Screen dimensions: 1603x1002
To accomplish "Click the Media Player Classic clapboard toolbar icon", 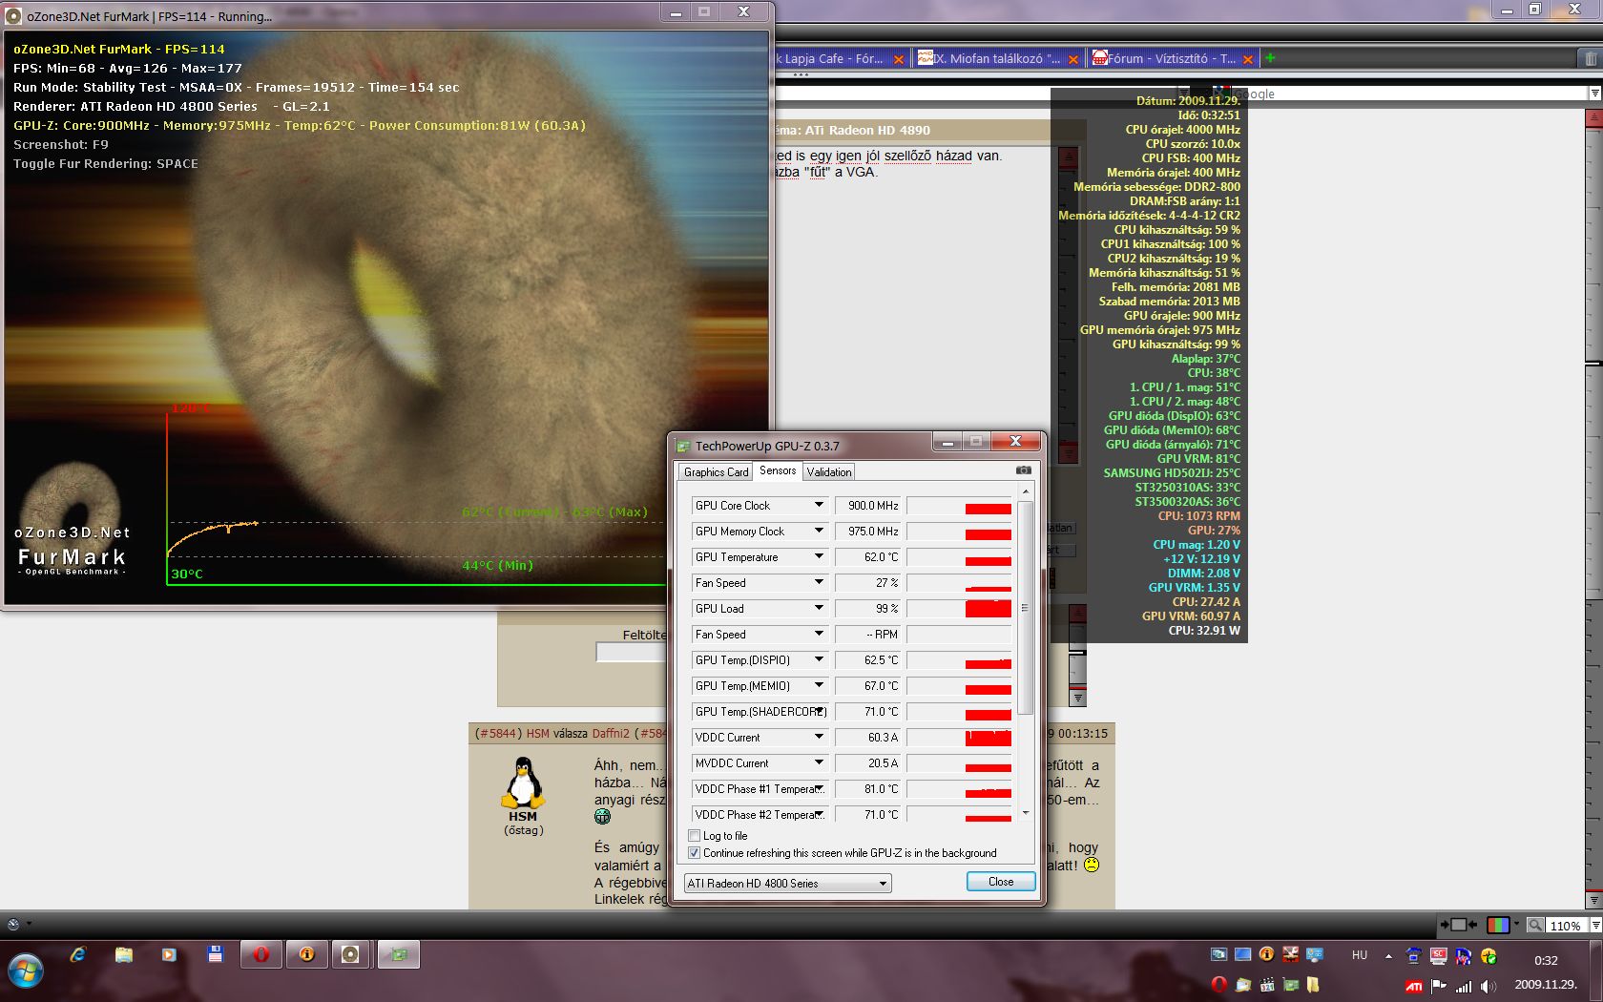I will tap(1267, 986).
